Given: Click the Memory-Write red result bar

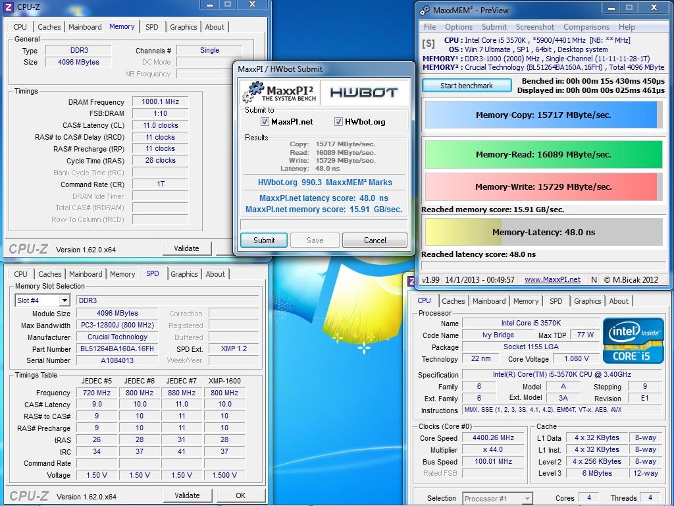Looking at the screenshot, I should pyautogui.click(x=543, y=186).
